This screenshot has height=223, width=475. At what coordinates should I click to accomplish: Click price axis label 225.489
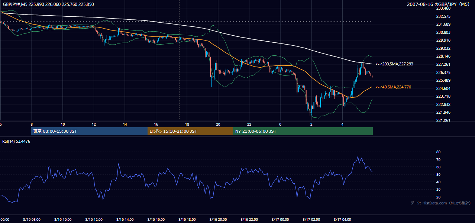pyautogui.click(x=443, y=80)
